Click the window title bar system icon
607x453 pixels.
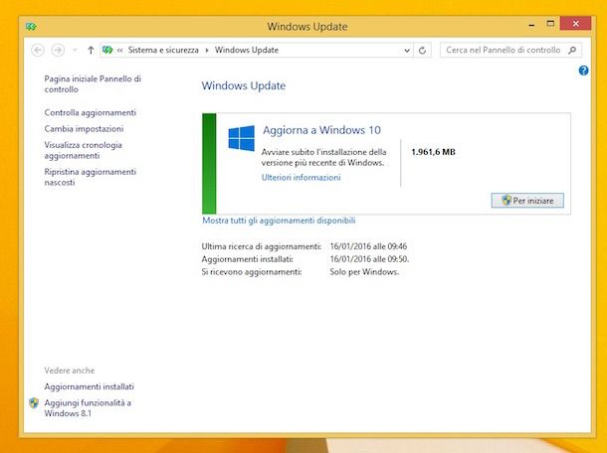(x=31, y=27)
